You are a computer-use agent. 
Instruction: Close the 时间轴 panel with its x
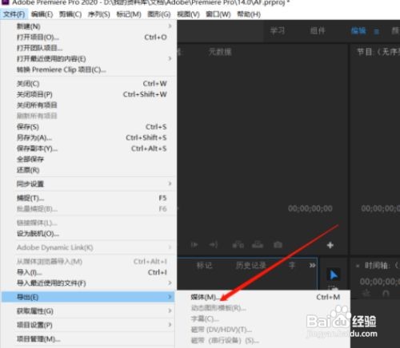358,266
